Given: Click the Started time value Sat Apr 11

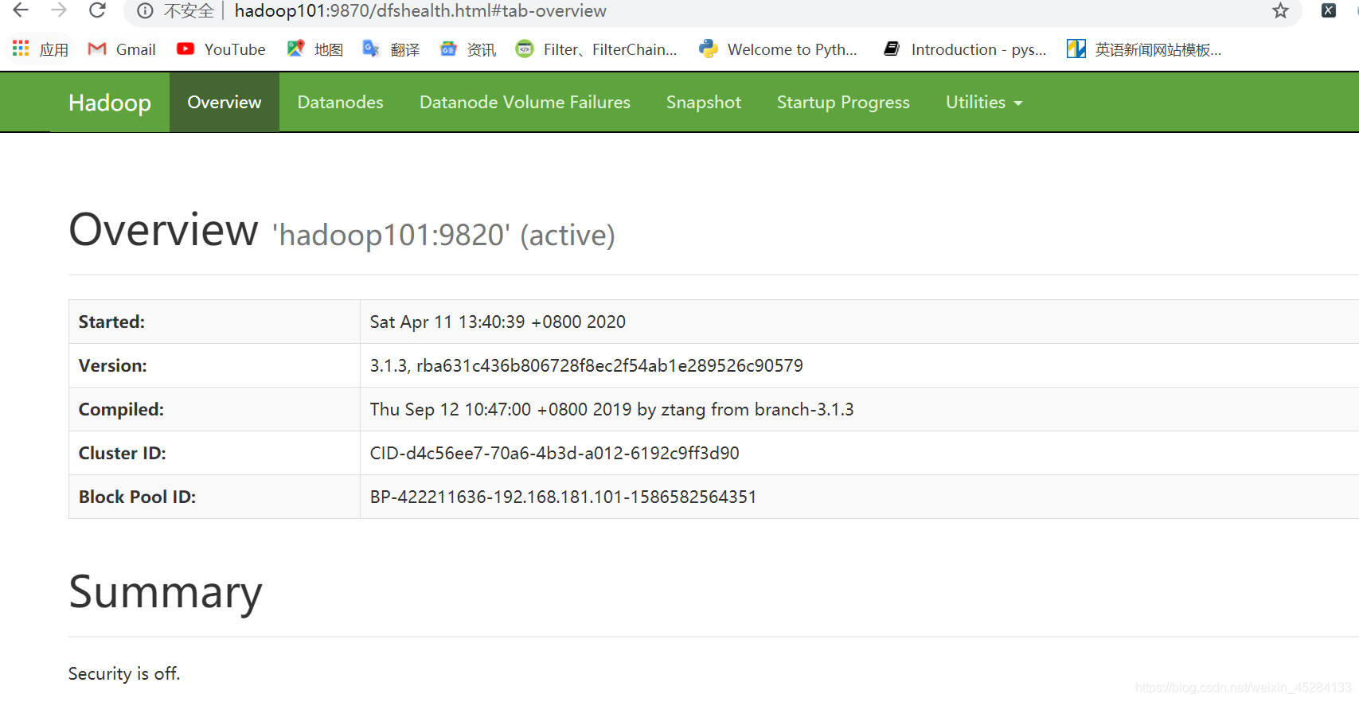Looking at the screenshot, I should (498, 322).
